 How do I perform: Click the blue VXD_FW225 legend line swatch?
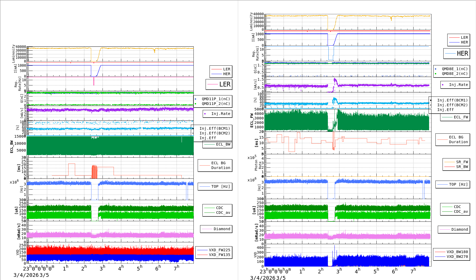pyautogui.click(x=202, y=250)
